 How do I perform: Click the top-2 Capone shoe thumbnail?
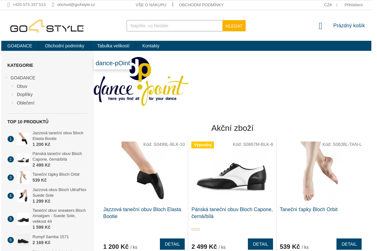click(23, 159)
